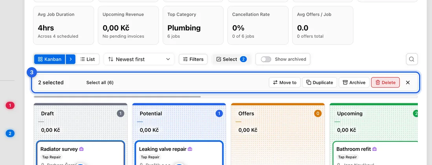Click Tap Repair tag on Bathroom refit
This screenshot has height=165, width=432.
pyautogui.click(x=348, y=157)
